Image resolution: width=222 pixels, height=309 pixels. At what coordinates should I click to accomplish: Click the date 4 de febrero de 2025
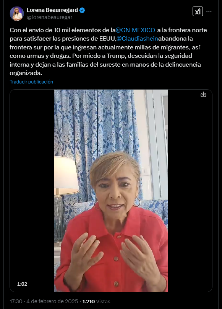point(52,301)
